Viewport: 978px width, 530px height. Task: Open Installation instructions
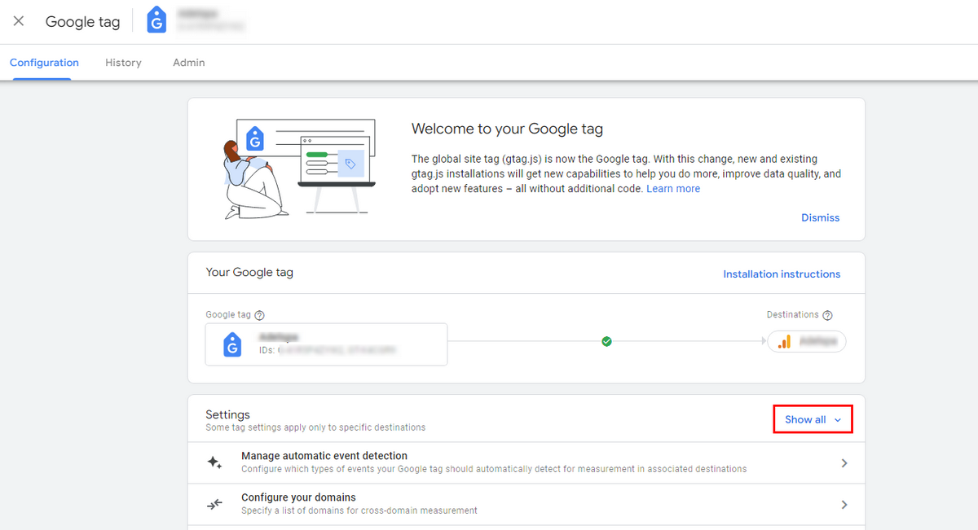(782, 274)
